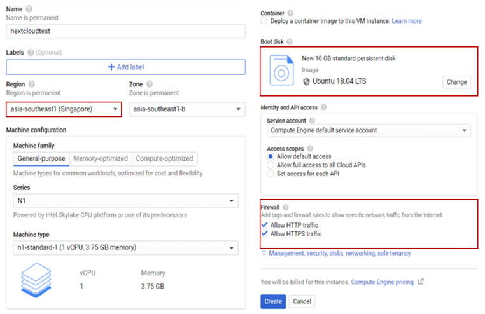
Task: Click the Name field containing nextcloudtest
Action: (125, 31)
